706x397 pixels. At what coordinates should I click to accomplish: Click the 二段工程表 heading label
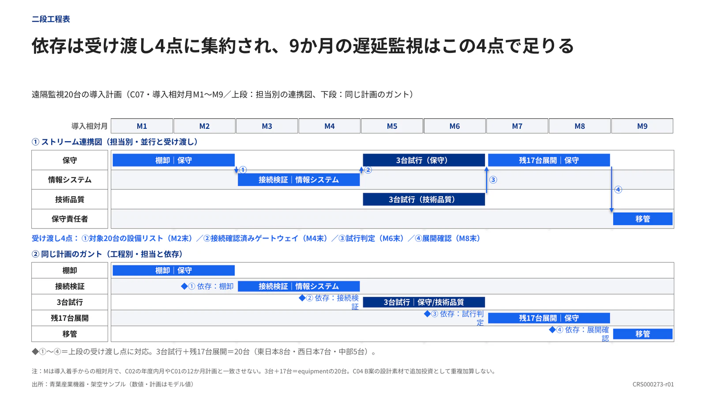51,19
